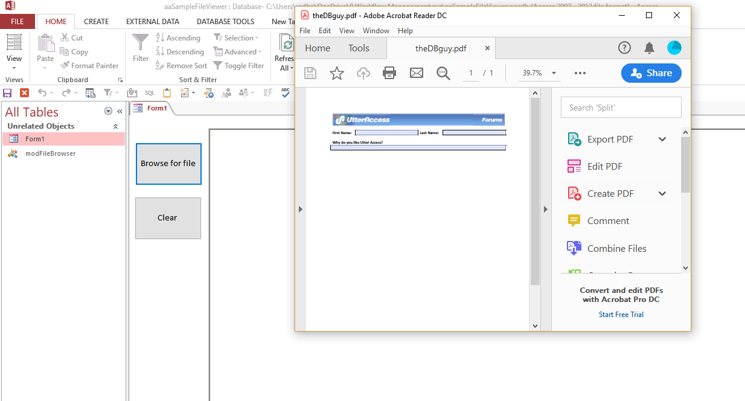Bookmark the PDF with the star icon
Viewport: 745px width, 401px height.
pyautogui.click(x=336, y=73)
